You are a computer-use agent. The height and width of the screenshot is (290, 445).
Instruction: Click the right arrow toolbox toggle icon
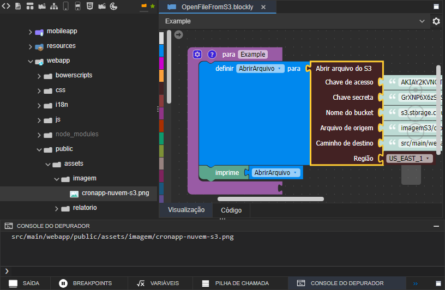coord(178,35)
